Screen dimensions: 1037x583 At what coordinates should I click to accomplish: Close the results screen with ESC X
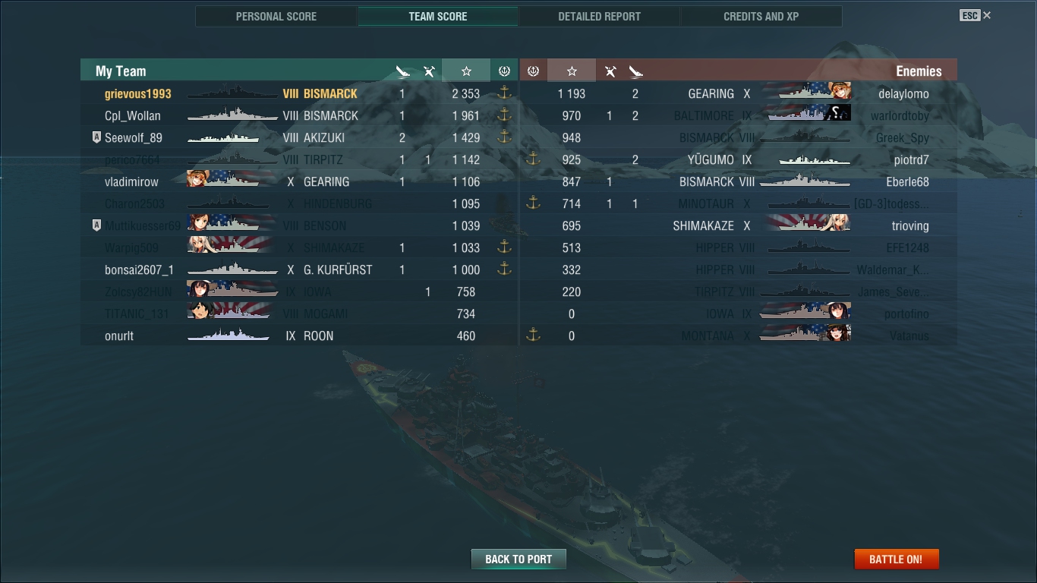point(976,15)
